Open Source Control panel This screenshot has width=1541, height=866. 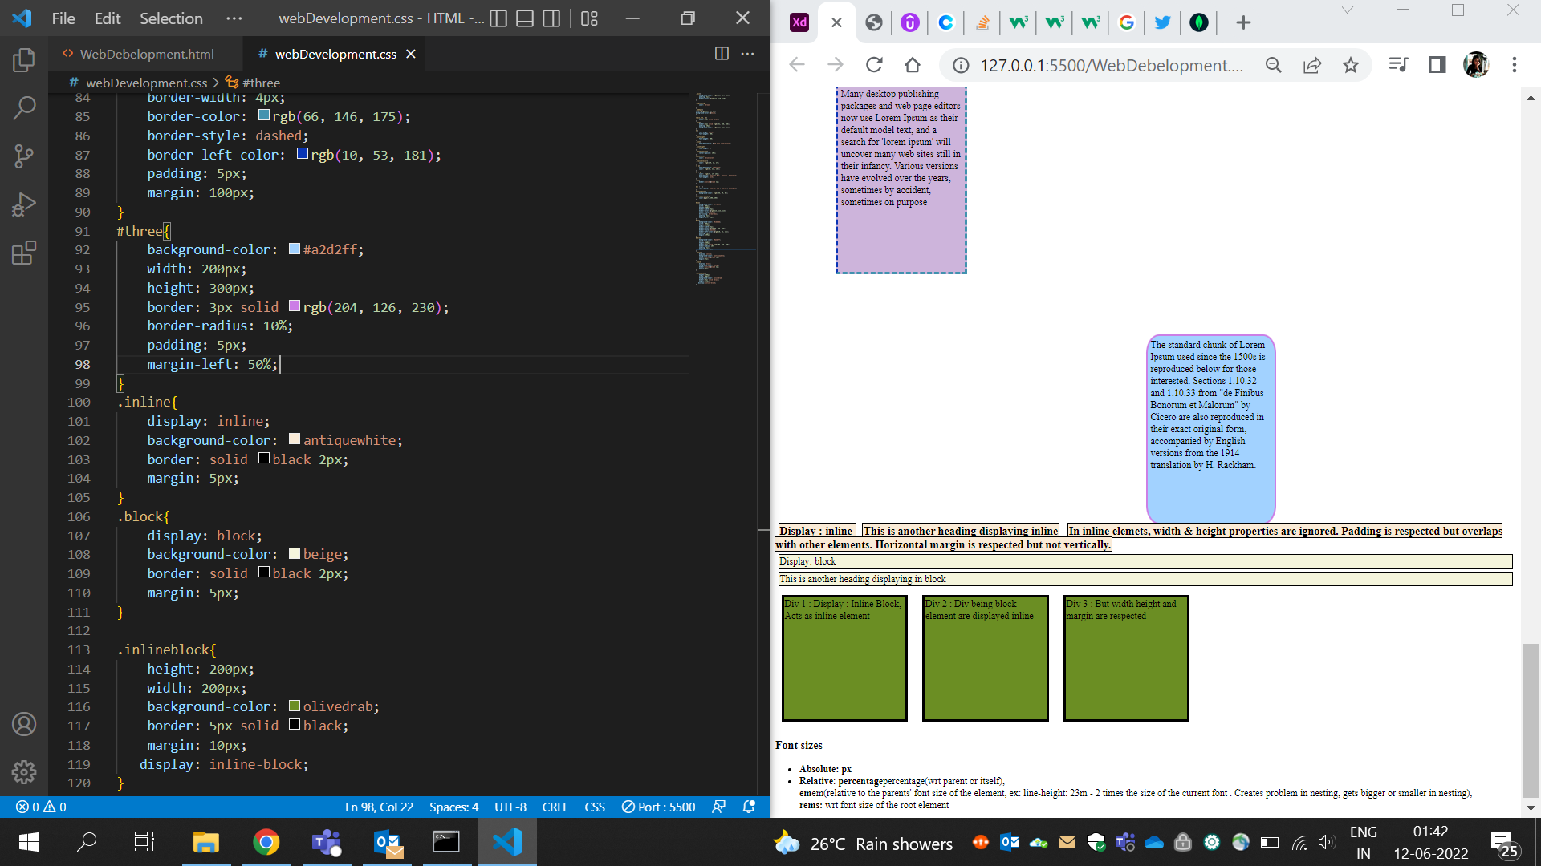[24, 156]
